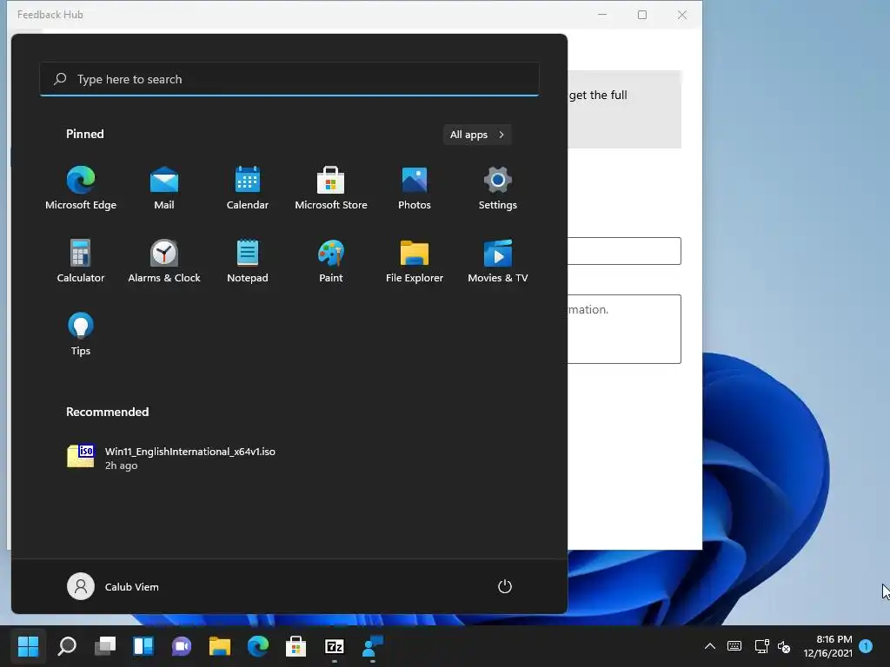Open Task View on taskbar
The height and width of the screenshot is (667, 890).
pos(105,646)
